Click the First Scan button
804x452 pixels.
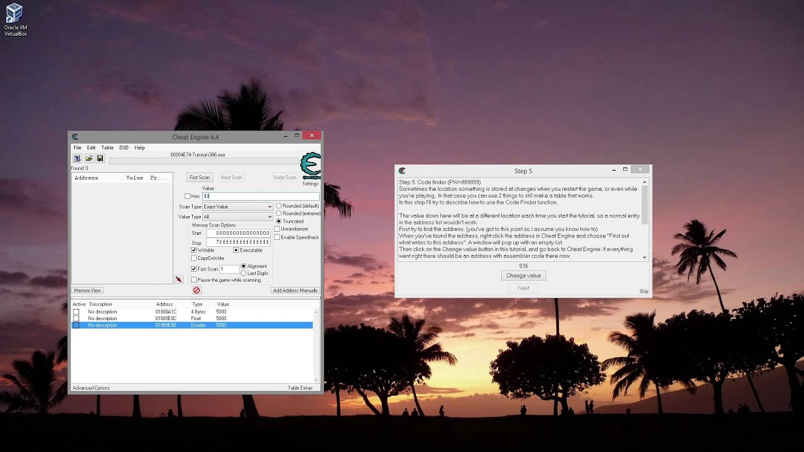tap(200, 177)
